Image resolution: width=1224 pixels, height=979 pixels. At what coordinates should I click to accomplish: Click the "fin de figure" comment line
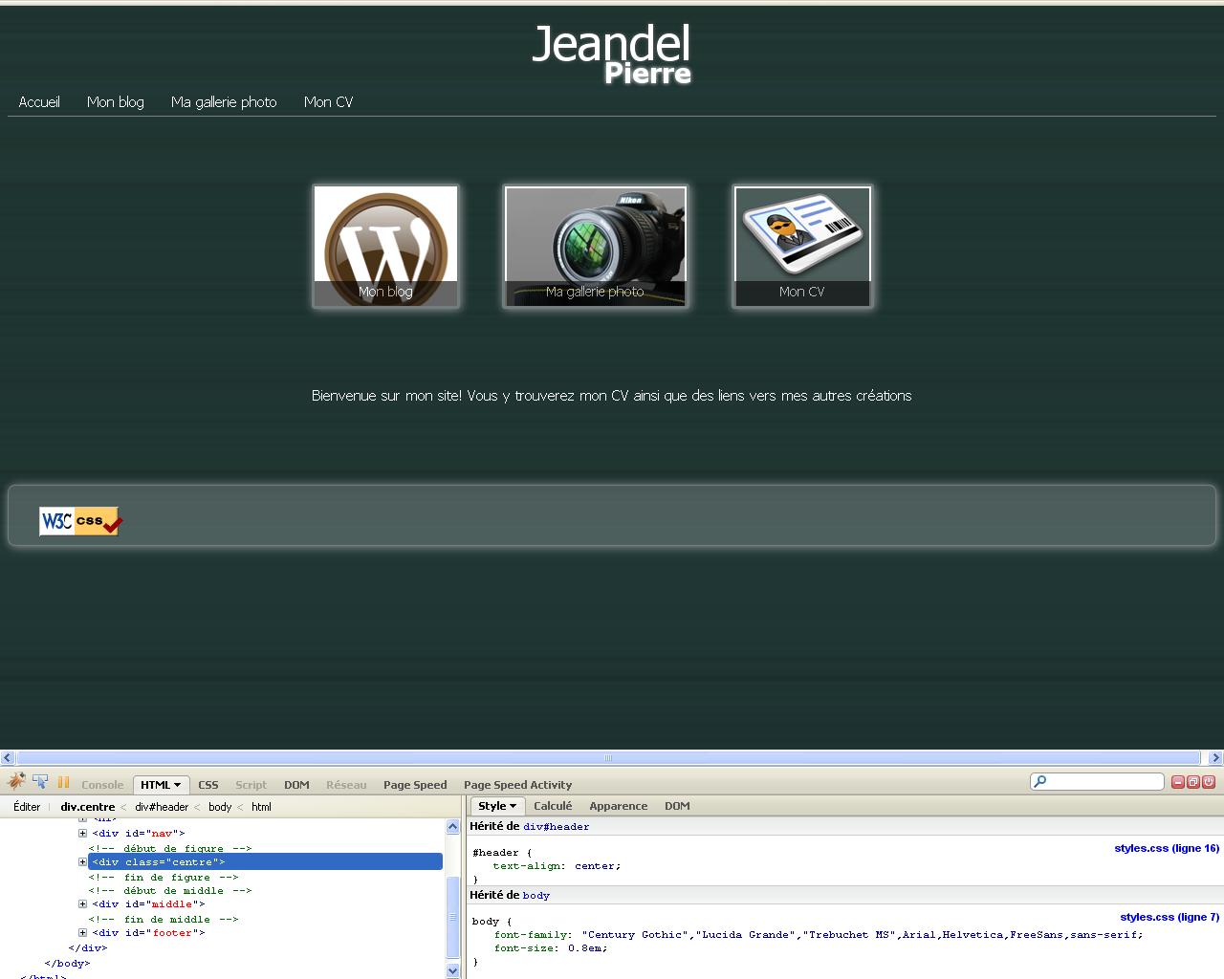(x=164, y=877)
